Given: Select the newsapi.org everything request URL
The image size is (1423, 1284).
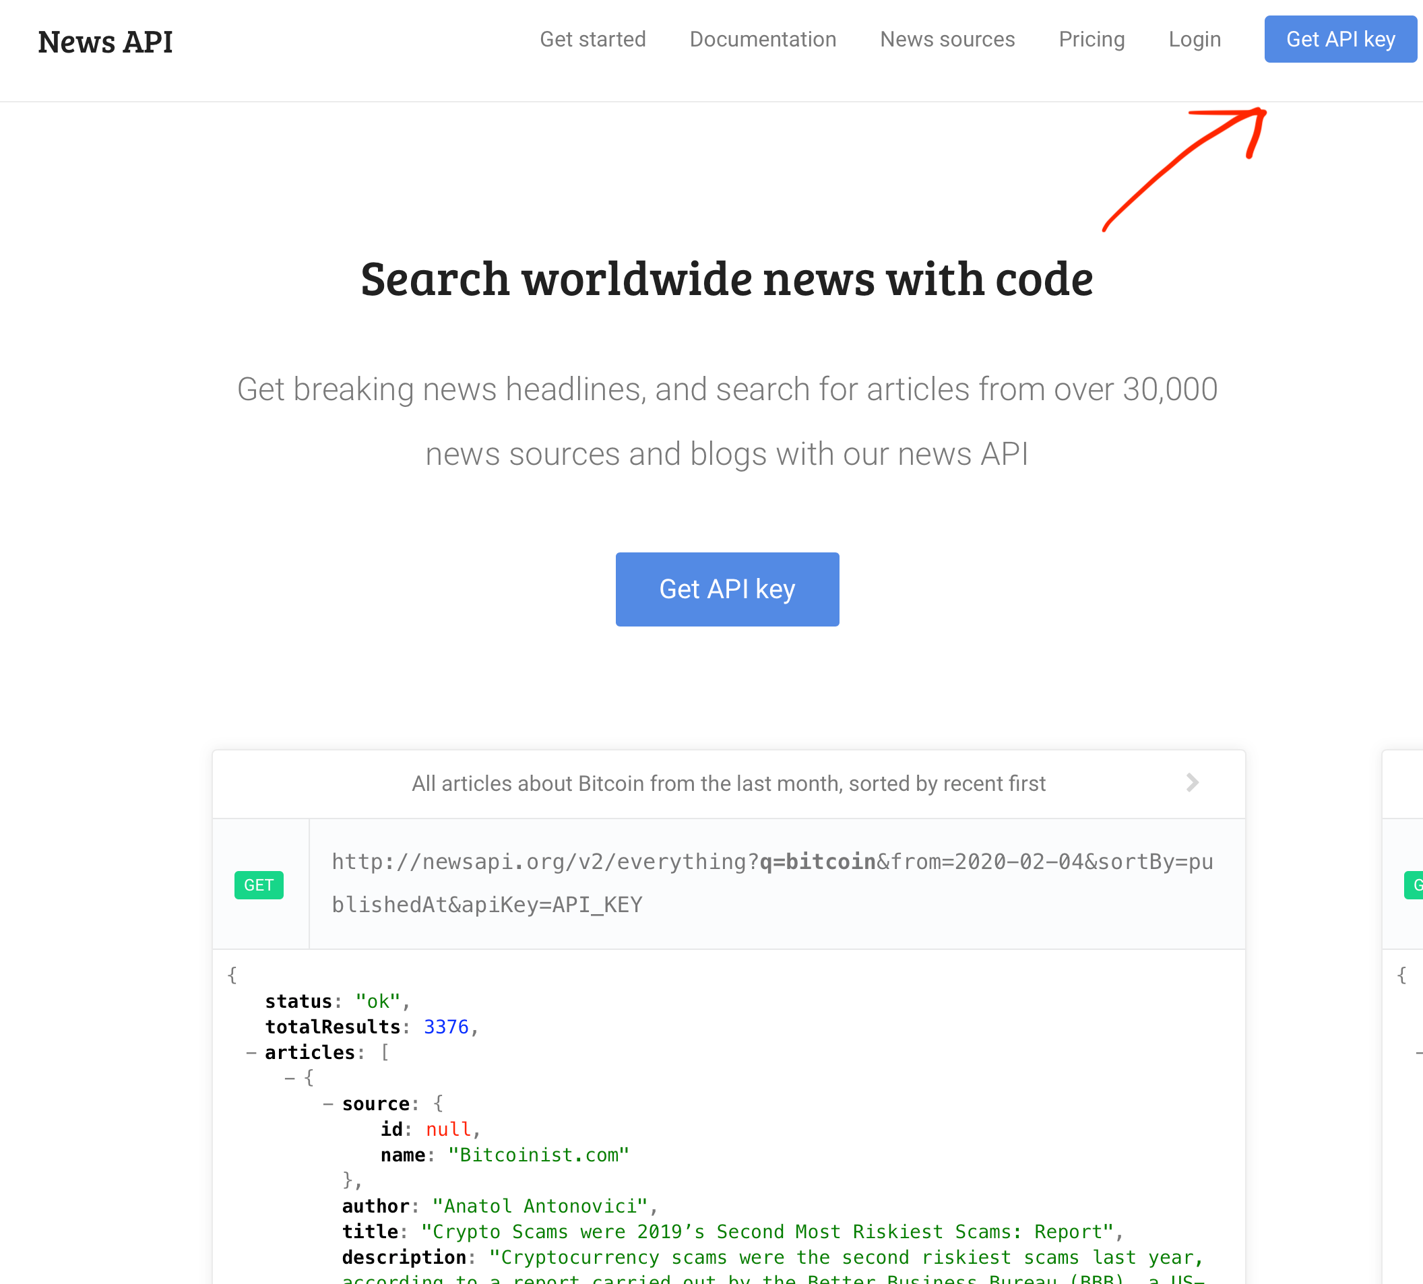Looking at the screenshot, I should [773, 883].
